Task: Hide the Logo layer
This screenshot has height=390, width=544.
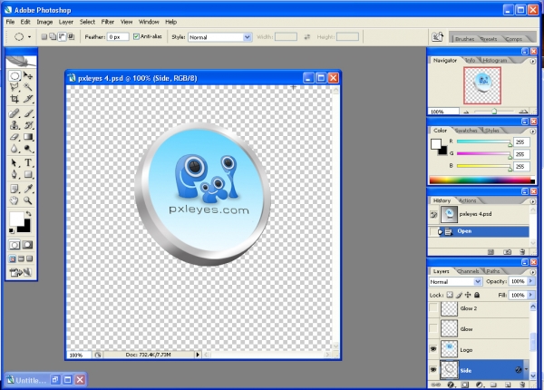Action: point(433,349)
